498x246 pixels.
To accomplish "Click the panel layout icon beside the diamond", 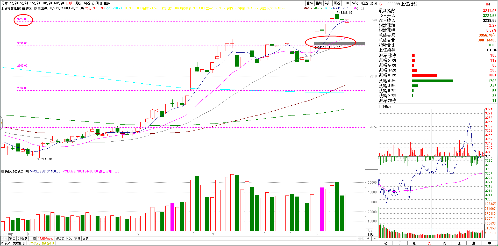I will (x=362, y=8).
